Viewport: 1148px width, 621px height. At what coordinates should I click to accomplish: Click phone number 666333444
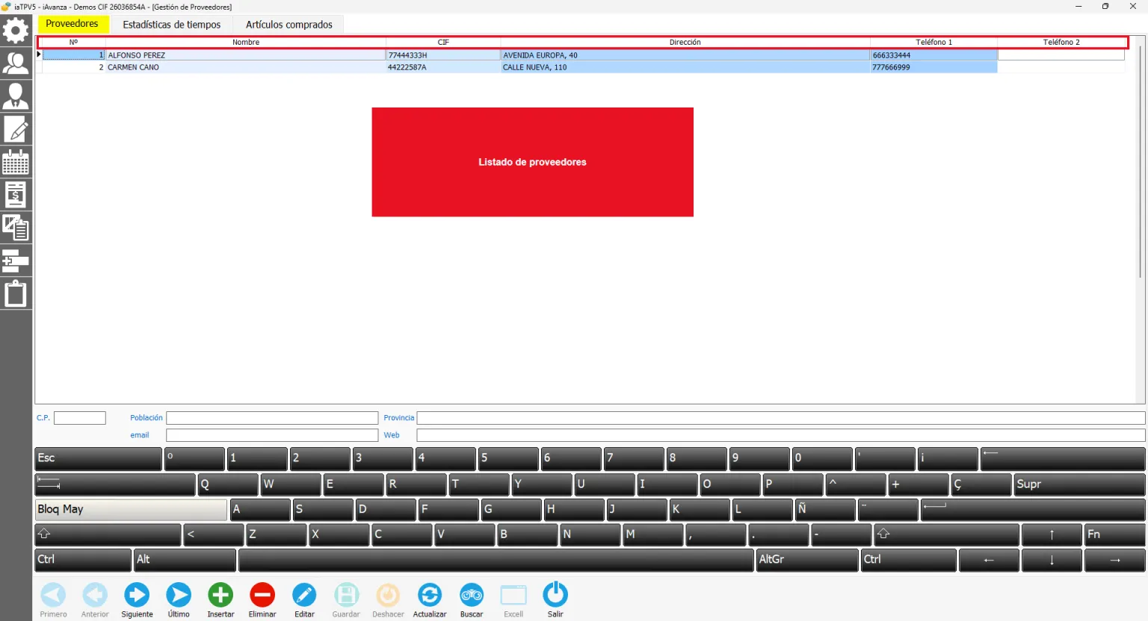point(892,55)
